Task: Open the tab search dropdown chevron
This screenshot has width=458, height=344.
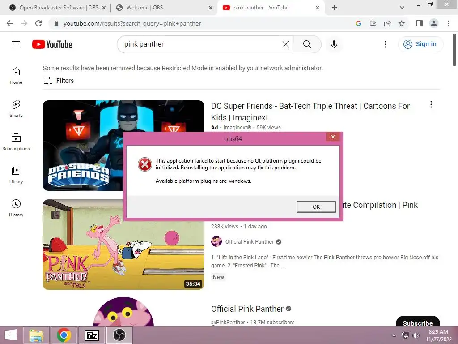Action: [x=402, y=8]
